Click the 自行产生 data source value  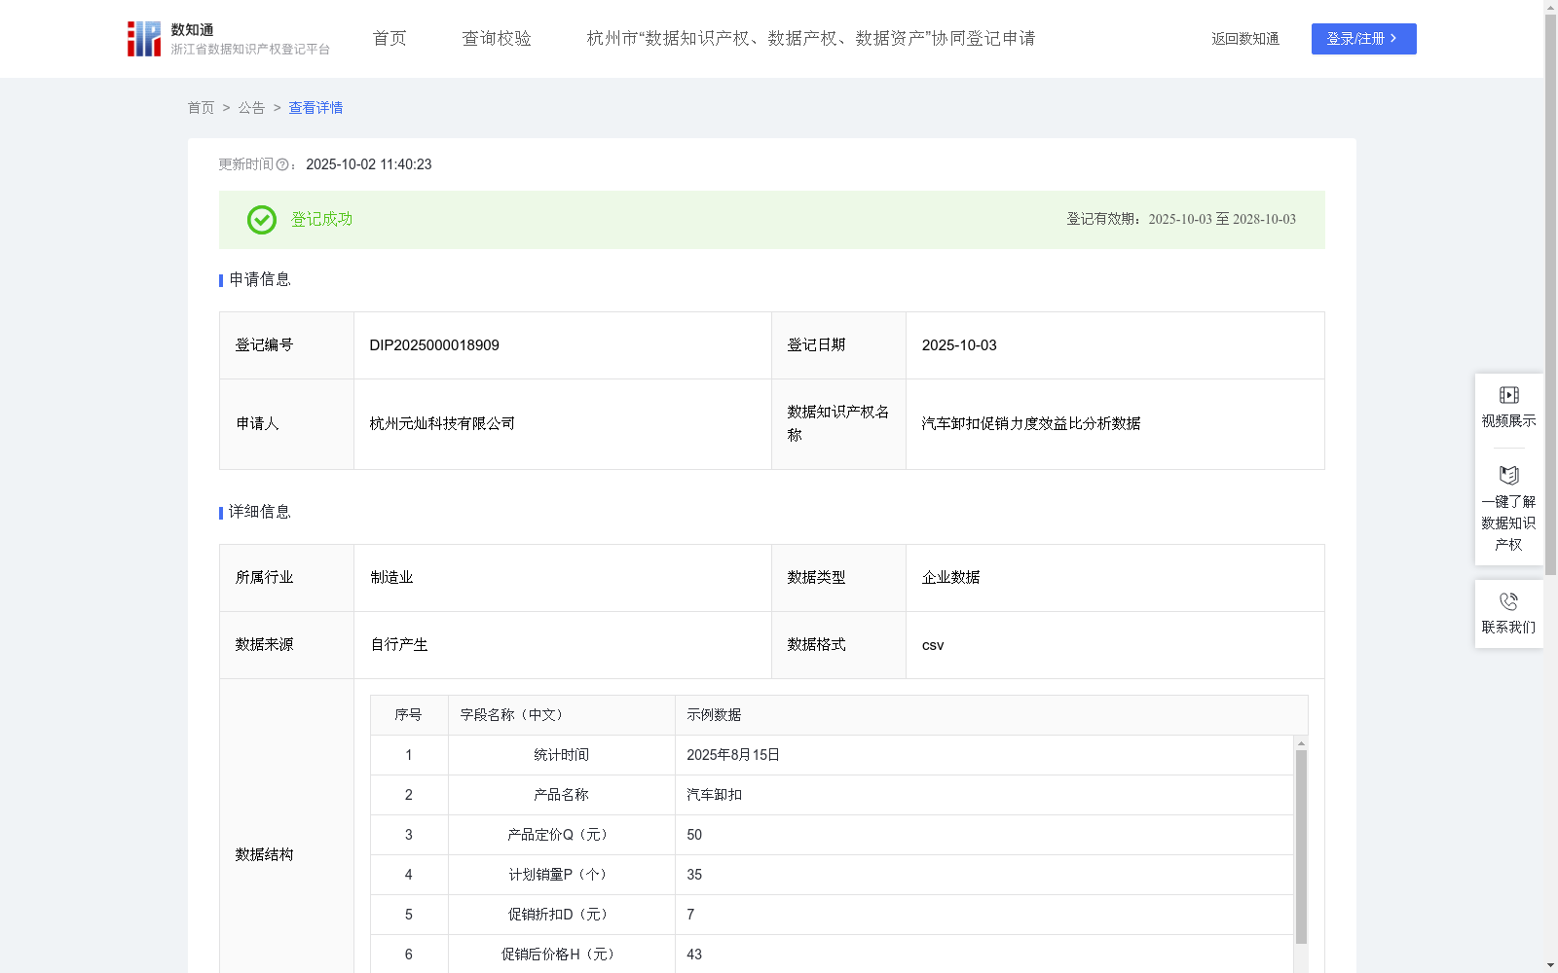(399, 645)
